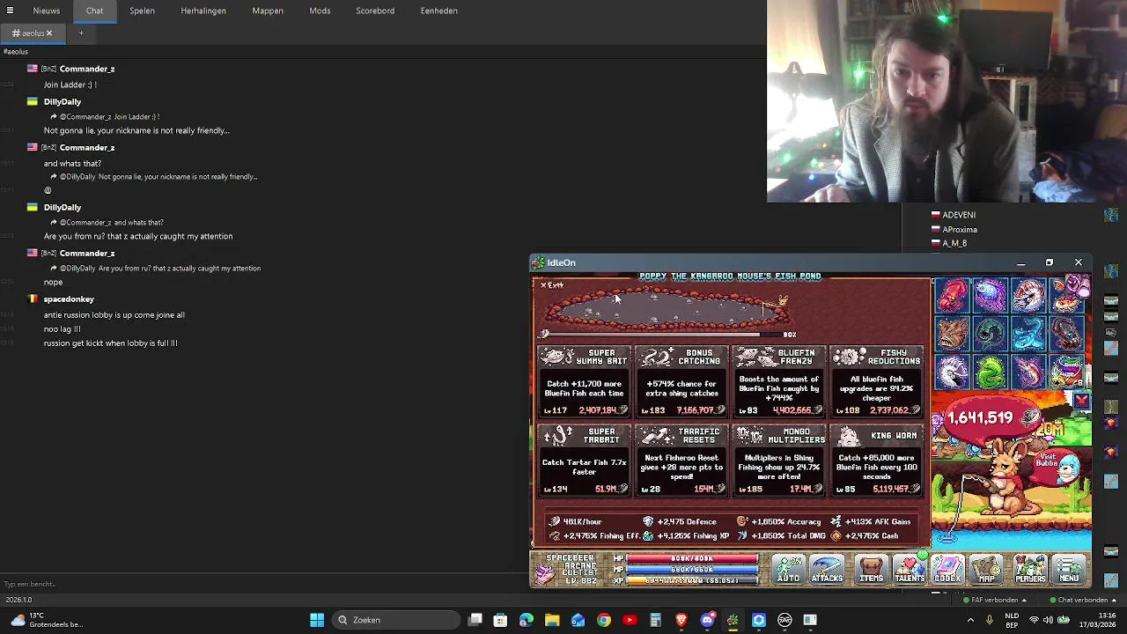Viewport: 1127px width, 634px height.
Task: Upgrade Super Yummy Bait
Action: [585, 381]
